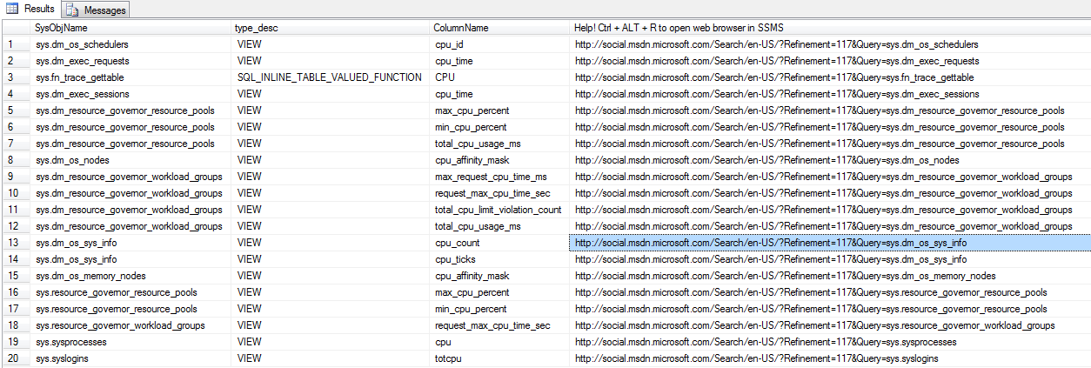Select the Results tab
The image size is (1091, 368).
pos(38,9)
